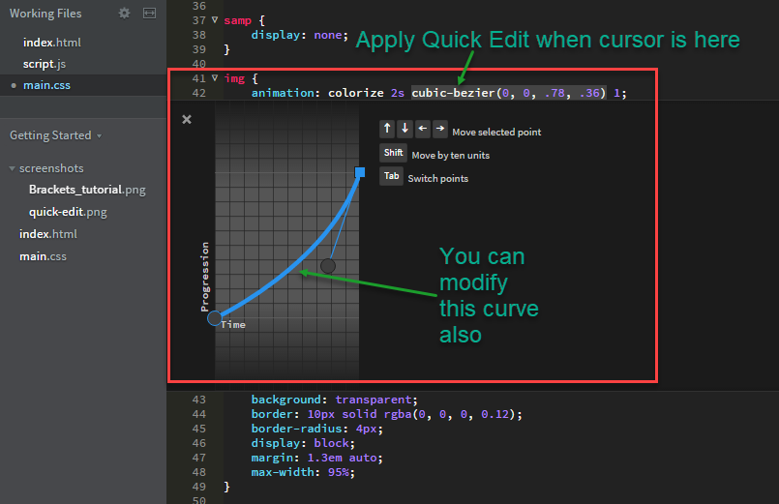Click the colorize animation name
Viewport: 779px width, 504px height.
click(x=356, y=93)
